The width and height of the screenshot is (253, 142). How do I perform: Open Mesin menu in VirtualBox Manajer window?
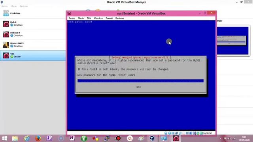click(14, 6)
